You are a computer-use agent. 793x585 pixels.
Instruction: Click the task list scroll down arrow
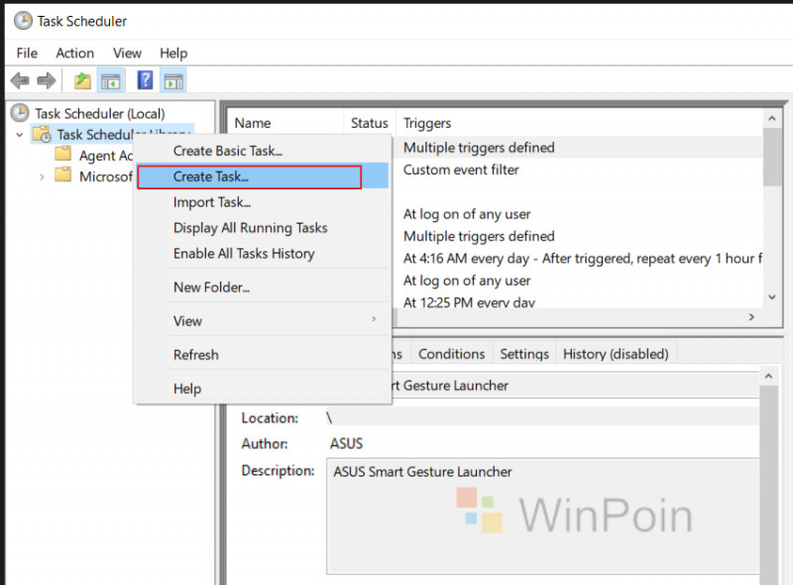click(x=772, y=297)
